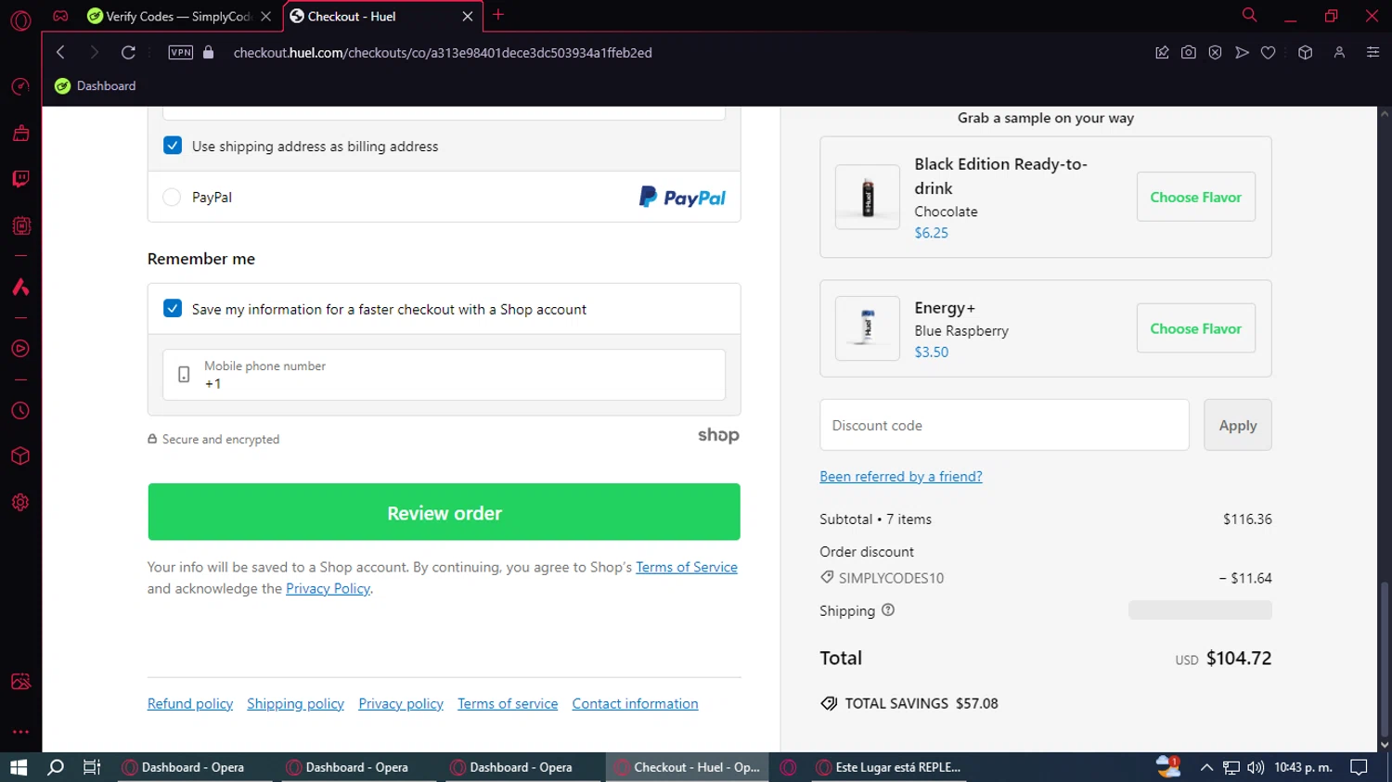Open sidebar settings gear icon
The image size is (1392, 782).
point(20,503)
